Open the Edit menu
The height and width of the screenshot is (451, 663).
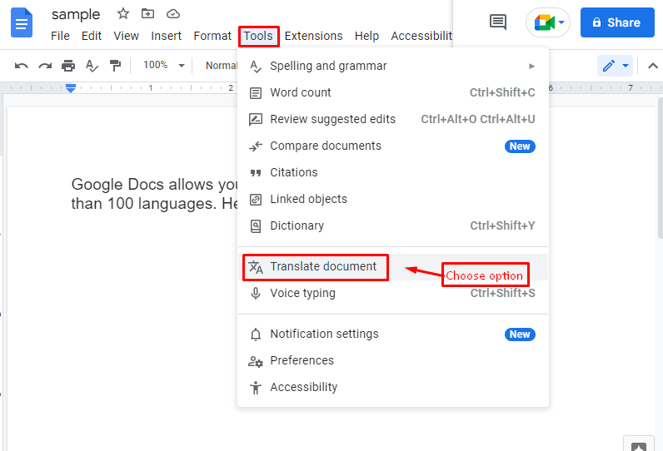point(92,36)
